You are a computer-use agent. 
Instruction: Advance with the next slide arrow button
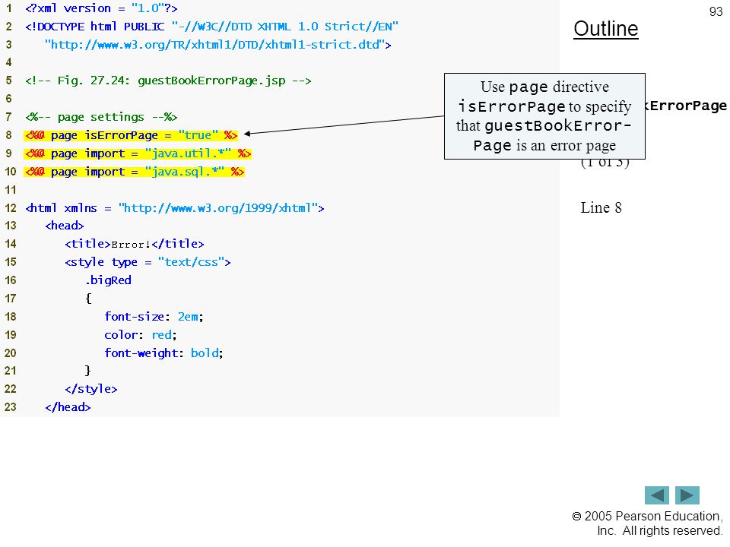point(687,495)
